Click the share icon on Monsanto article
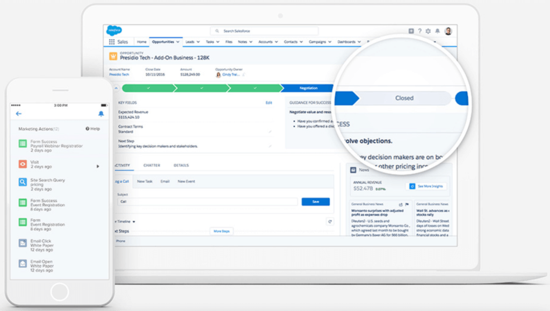 (401, 204)
